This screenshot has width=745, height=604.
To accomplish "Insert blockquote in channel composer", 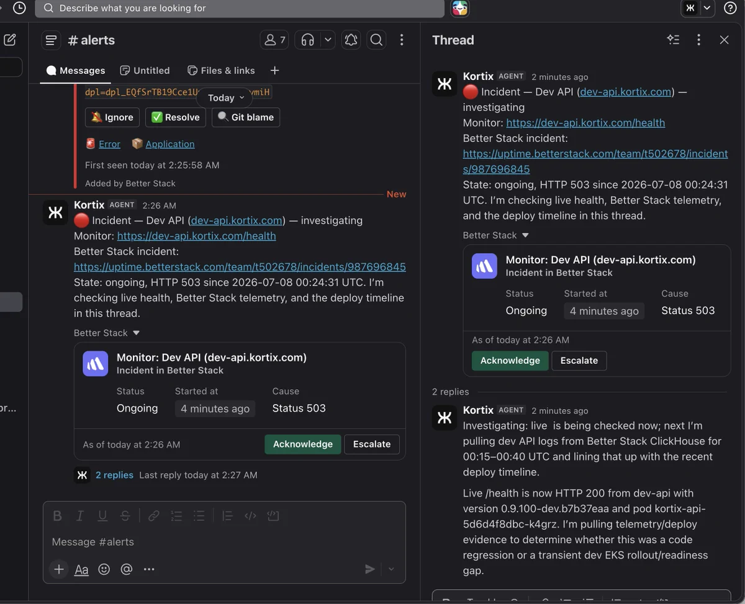I will 227,516.
